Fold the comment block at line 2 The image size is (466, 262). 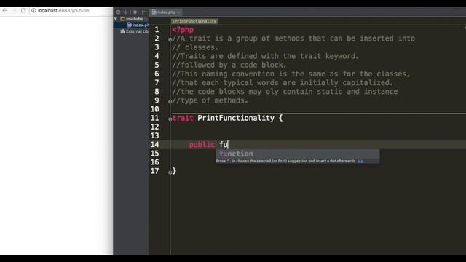[x=170, y=39]
